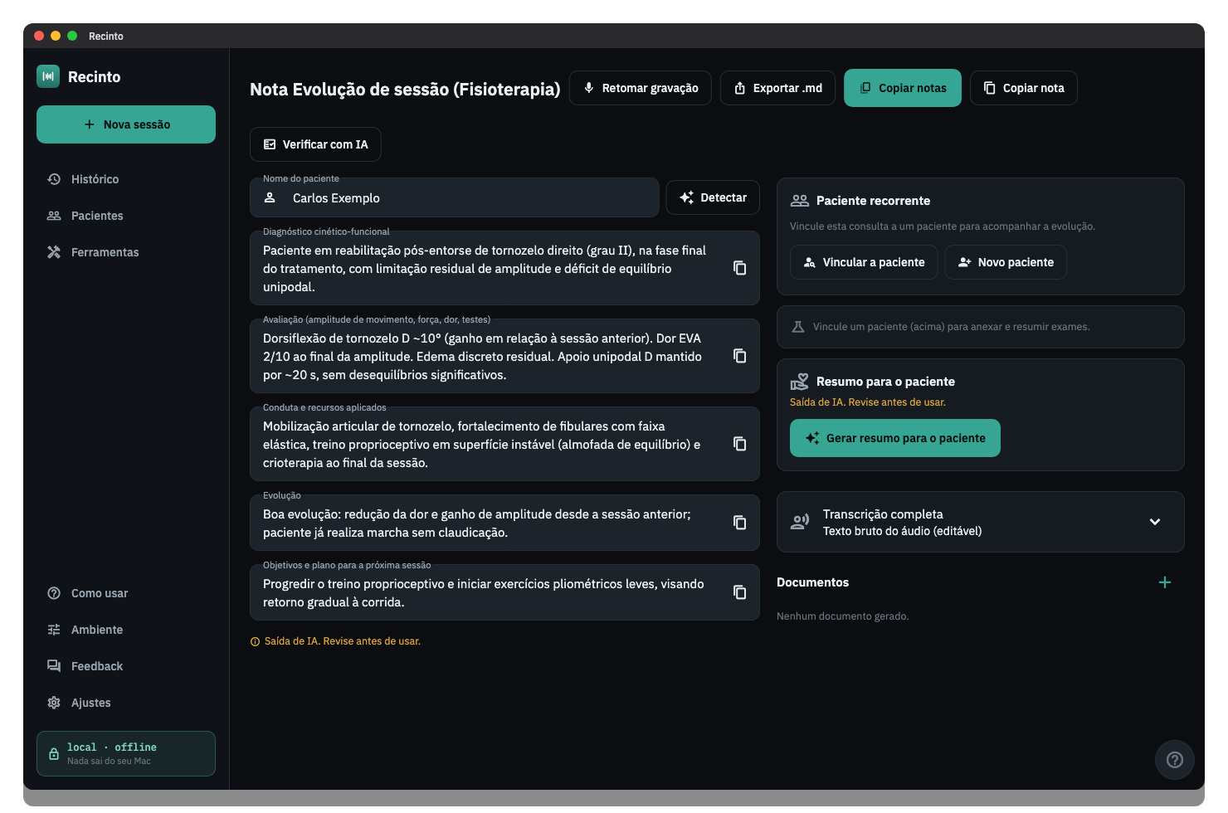This screenshot has width=1228, height=813.
Task: Open Ambiente settings in sidebar
Action: 126,630
